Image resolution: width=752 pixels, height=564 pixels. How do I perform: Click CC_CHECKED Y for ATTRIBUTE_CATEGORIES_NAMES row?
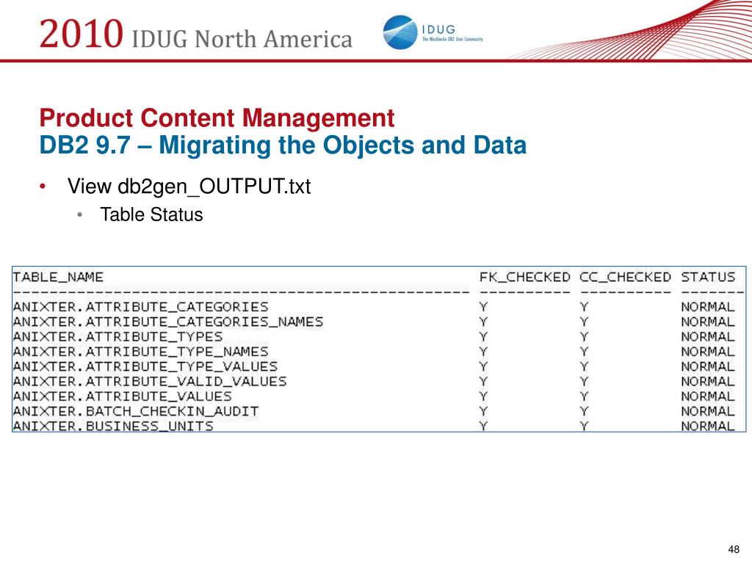pyautogui.click(x=584, y=322)
